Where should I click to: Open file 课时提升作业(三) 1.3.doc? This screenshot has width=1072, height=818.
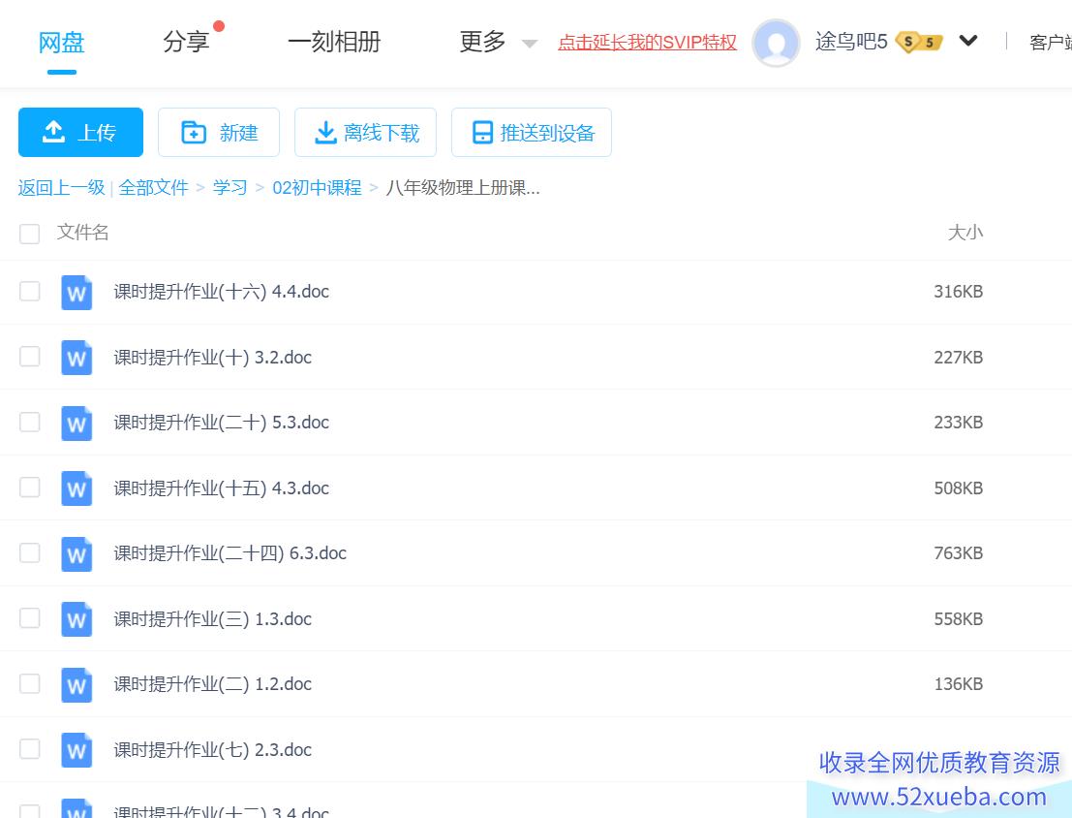(x=213, y=618)
